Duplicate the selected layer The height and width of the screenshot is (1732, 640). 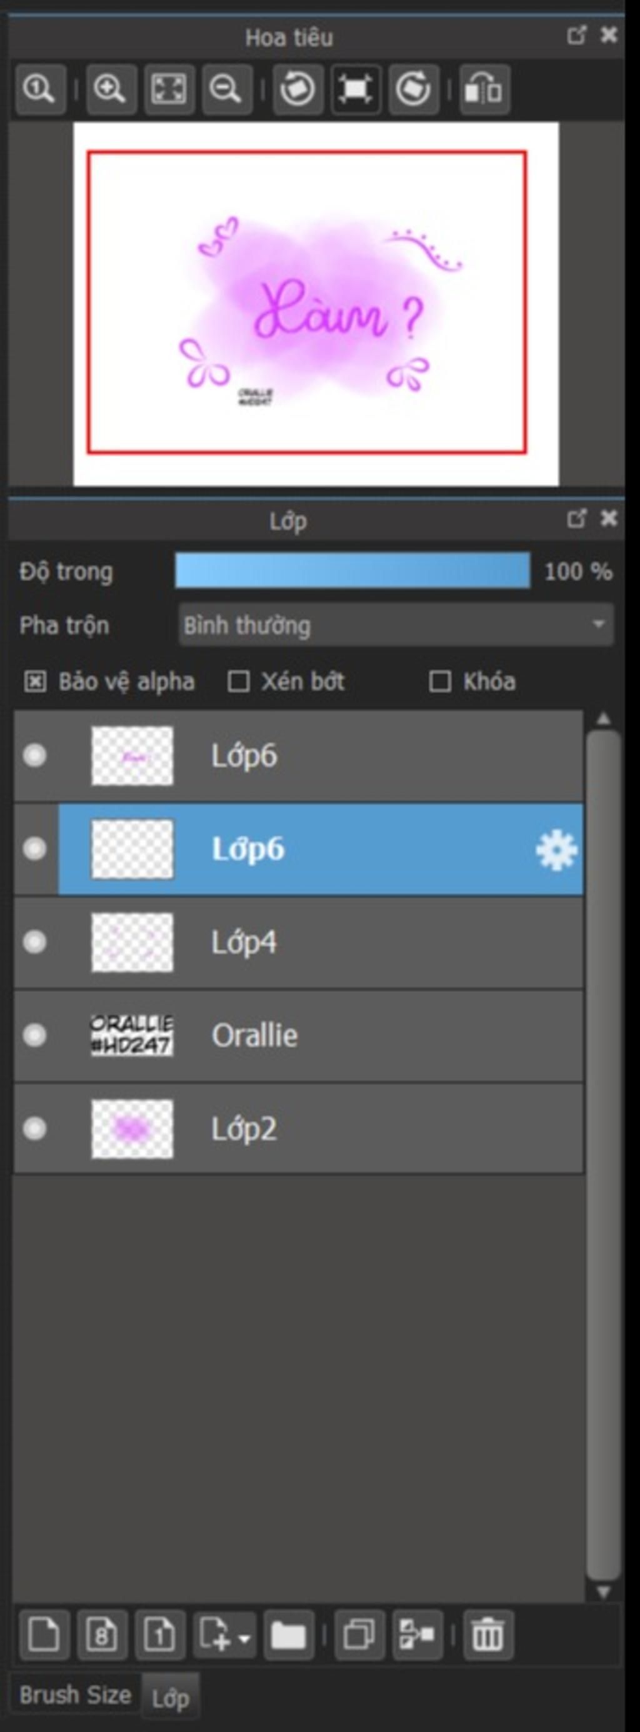pyautogui.click(x=359, y=1635)
